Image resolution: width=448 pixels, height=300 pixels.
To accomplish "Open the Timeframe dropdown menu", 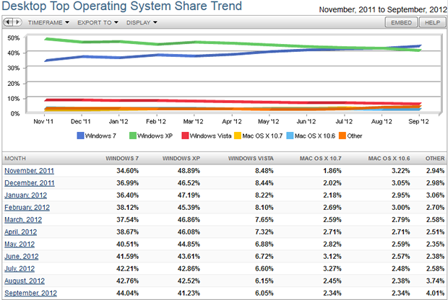I will [x=48, y=22].
